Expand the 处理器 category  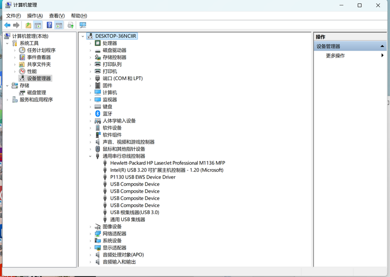91,43
